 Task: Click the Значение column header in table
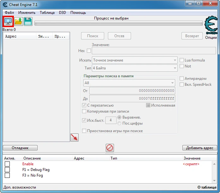pyautogui.click(x=200, y=158)
